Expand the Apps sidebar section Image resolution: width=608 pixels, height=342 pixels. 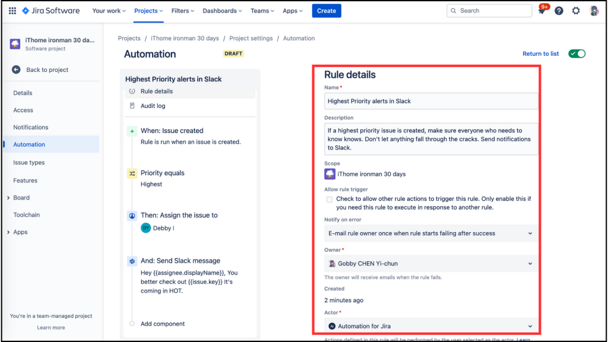point(8,232)
